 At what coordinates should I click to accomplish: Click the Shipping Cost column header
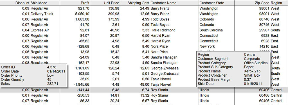[x=135, y=3]
